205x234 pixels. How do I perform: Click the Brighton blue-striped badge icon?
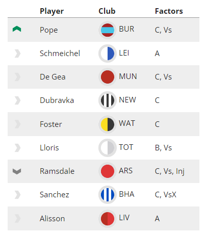tap(108, 195)
